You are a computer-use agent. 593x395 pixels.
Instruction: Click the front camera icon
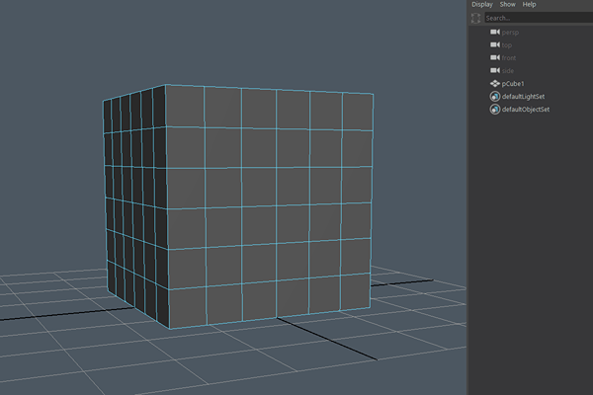(x=495, y=58)
